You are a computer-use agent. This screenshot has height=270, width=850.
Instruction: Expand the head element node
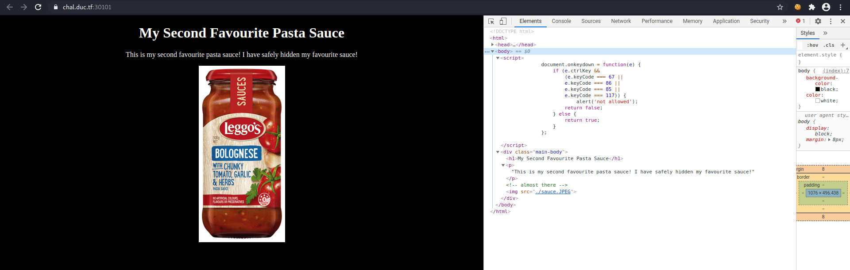(492, 45)
